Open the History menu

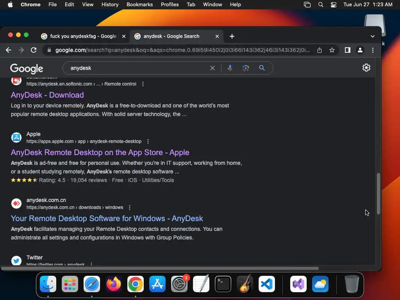pyautogui.click(x=110, y=5)
